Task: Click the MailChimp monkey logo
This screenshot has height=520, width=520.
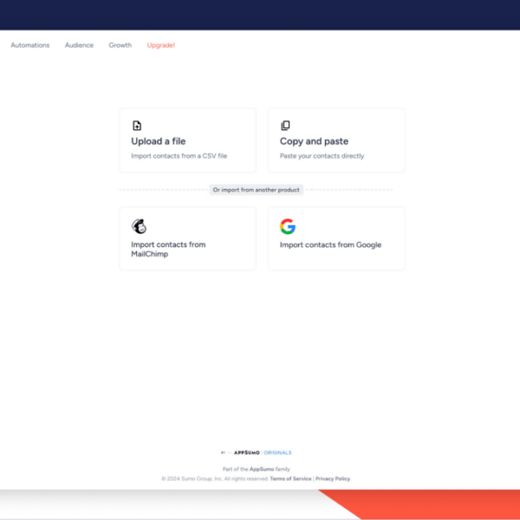Action: 139,226
